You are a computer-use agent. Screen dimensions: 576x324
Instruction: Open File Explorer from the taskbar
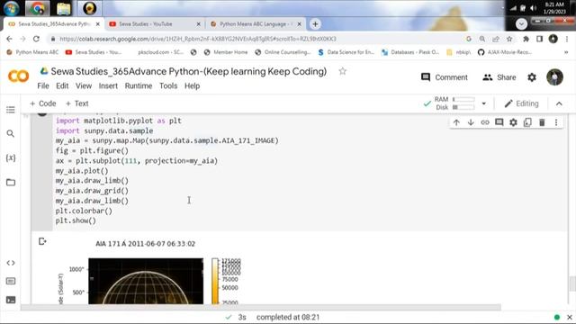(63, 8)
